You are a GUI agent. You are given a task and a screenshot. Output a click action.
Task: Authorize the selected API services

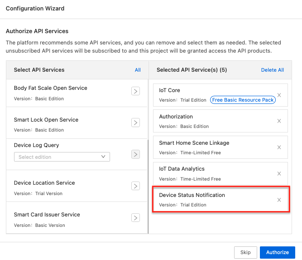pyautogui.click(x=278, y=252)
